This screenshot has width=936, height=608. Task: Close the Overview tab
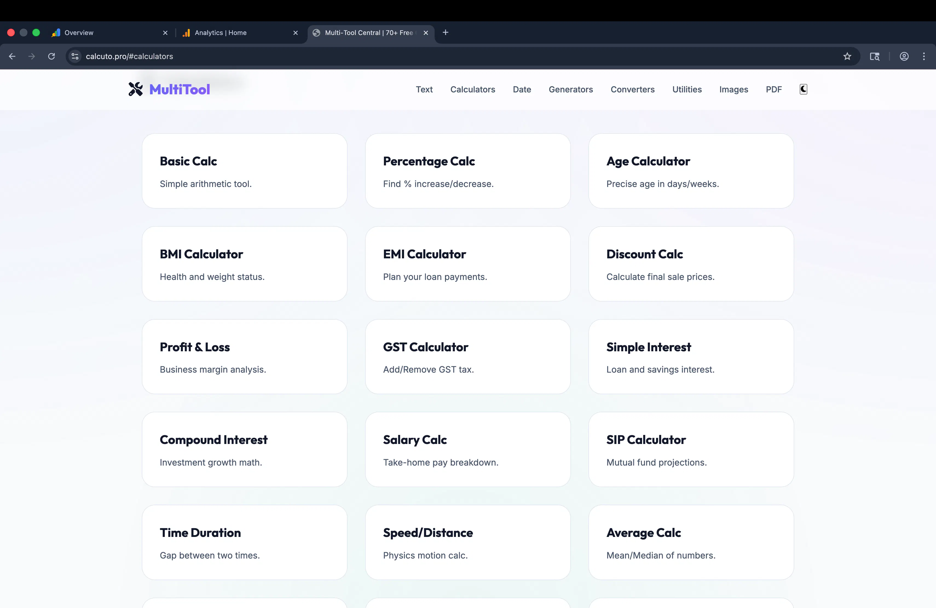point(165,33)
